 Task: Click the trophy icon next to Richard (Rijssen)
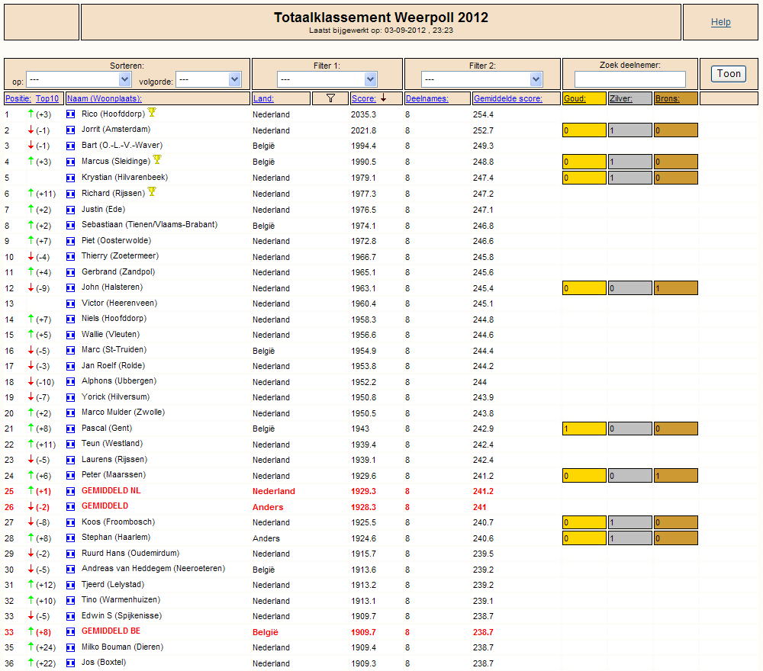tap(152, 191)
